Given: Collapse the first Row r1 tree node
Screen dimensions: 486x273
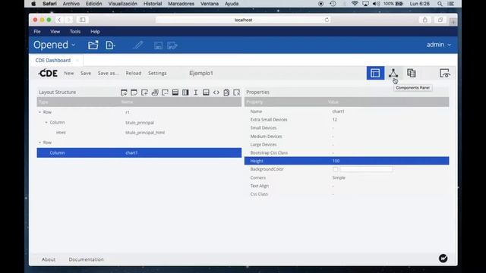Looking at the screenshot, I should (39, 112).
